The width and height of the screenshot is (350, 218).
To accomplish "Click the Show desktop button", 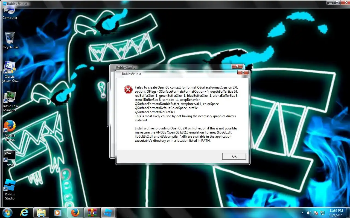I will pos(348,213).
